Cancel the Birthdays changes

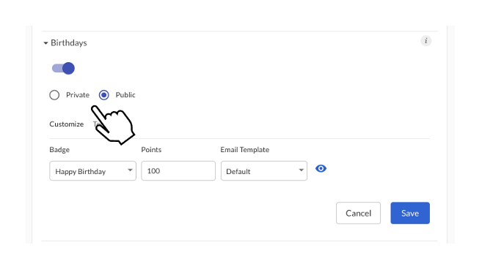[x=358, y=213]
